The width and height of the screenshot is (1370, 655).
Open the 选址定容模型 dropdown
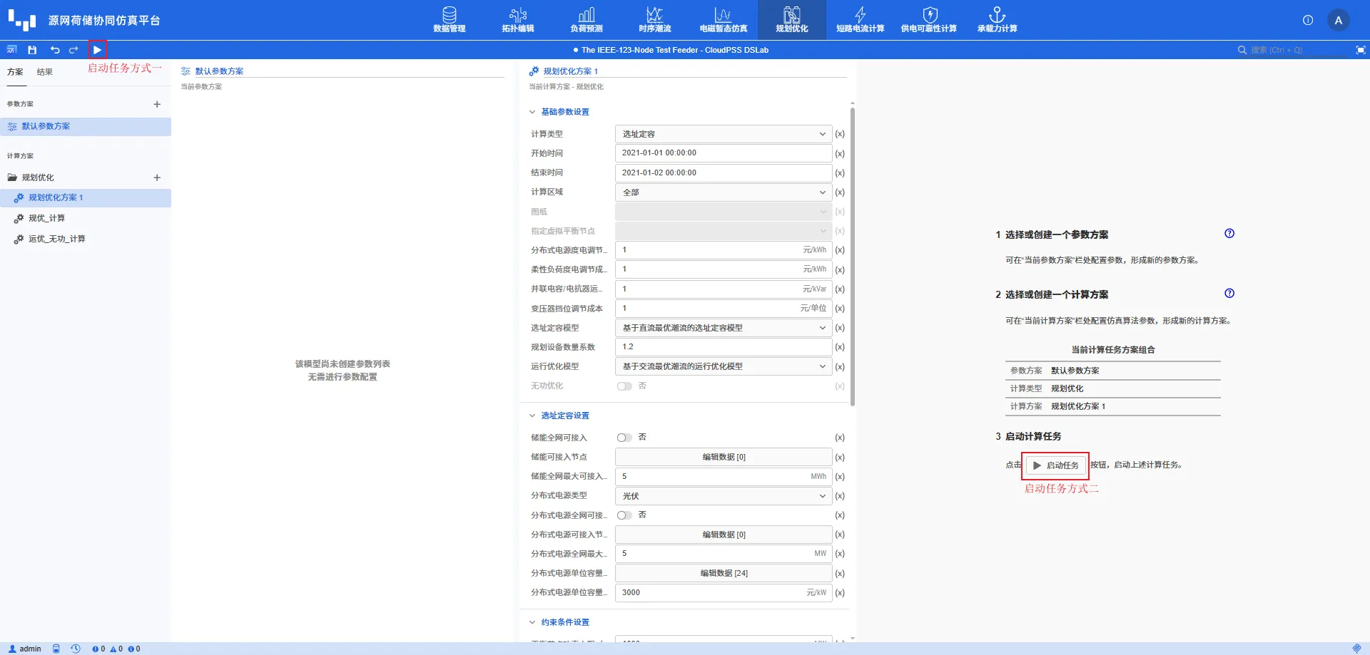pos(724,328)
